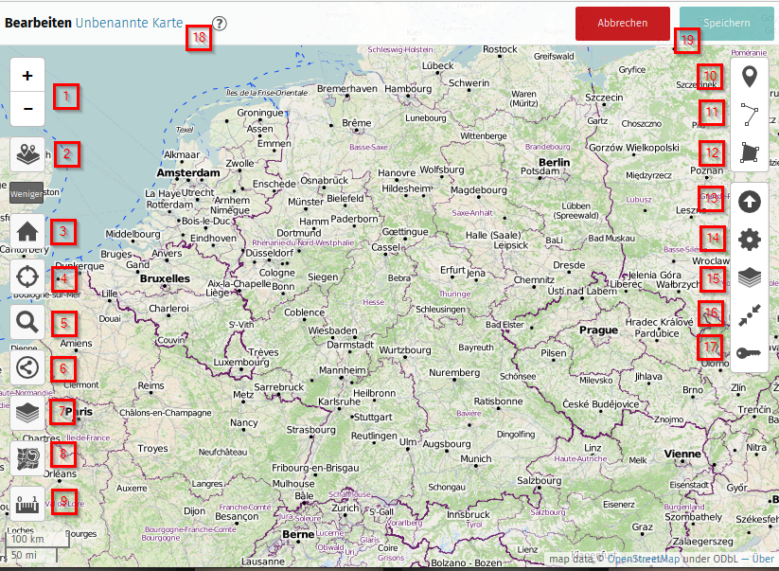This screenshot has height=571, width=779.
Task: Open the Über link
Action: click(x=764, y=559)
